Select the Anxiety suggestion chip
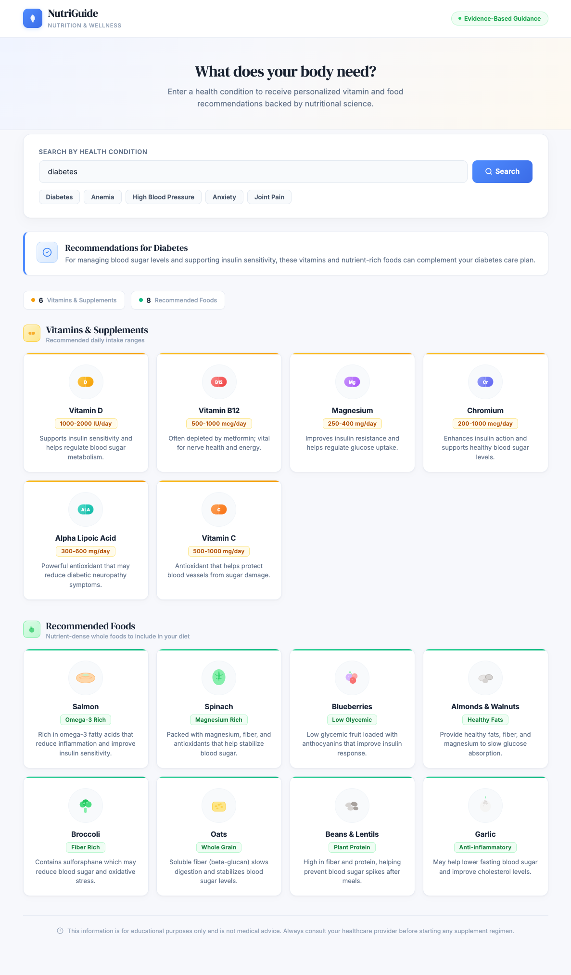This screenshot has height=975, width=571. [224, 197]
